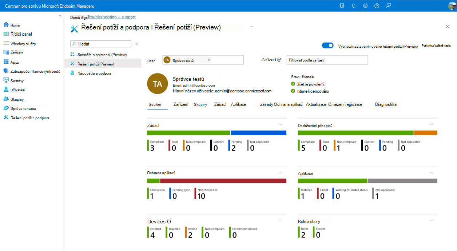The height and width of the screenshot is (251, 457).
Task: Open Scénáře s asistencí (Preview)
Action: [x=102, y=55]
